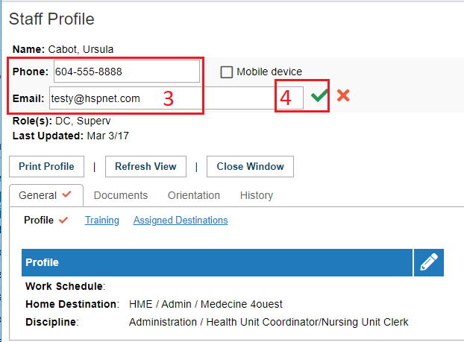Screen dimensions: 464x342
Task: Click into the Phone number field
Action: 127,72
